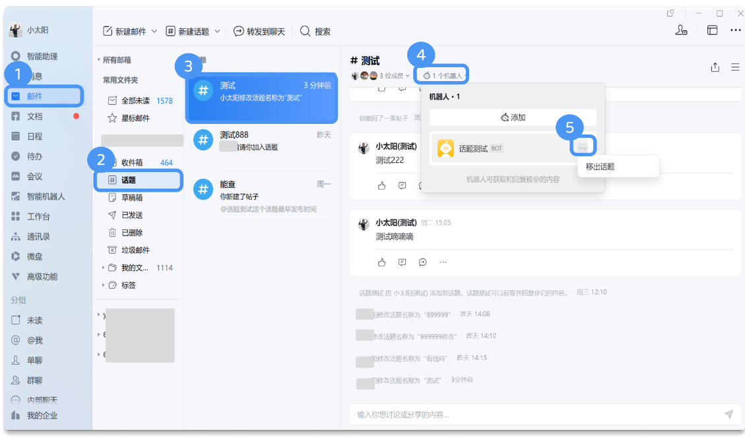Open the 话题测试 bot more options

[x=583, y=148]
